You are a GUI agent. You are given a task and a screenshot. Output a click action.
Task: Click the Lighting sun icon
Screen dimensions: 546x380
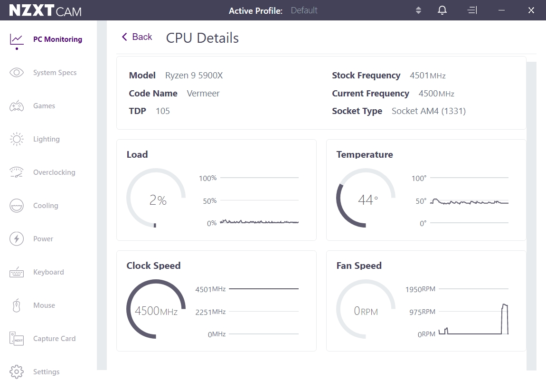coord(17,139)
